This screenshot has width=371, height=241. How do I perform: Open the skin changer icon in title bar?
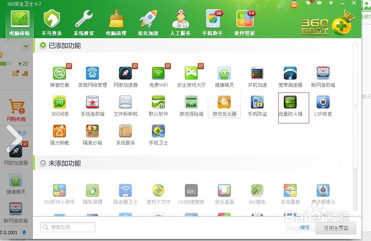click(308, 3)
